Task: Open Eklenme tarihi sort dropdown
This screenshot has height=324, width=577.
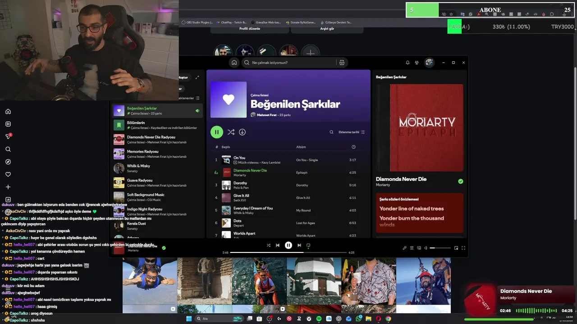Action: (352, 132)
